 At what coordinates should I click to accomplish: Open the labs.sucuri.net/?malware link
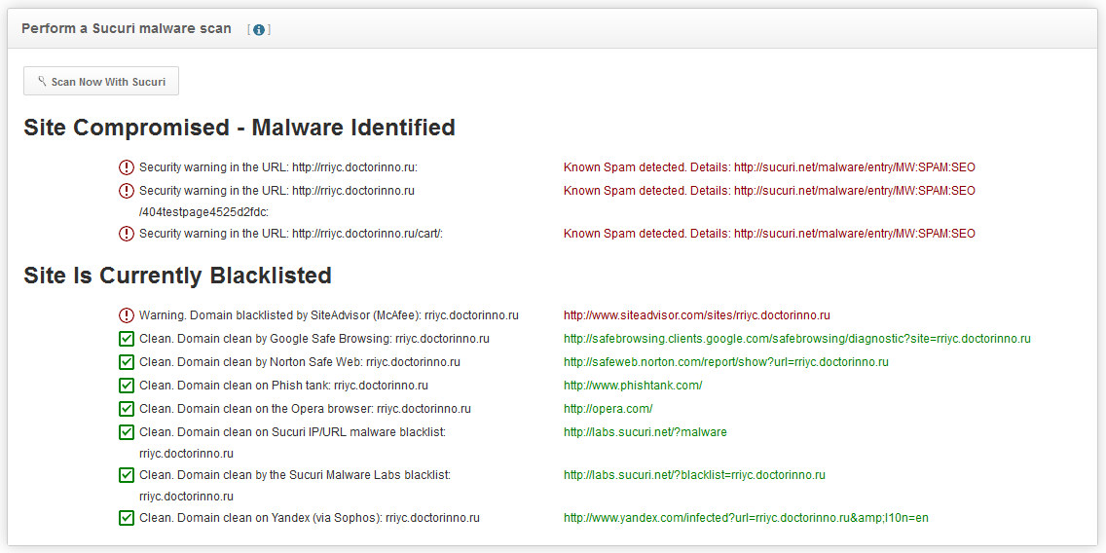(645, 432)
